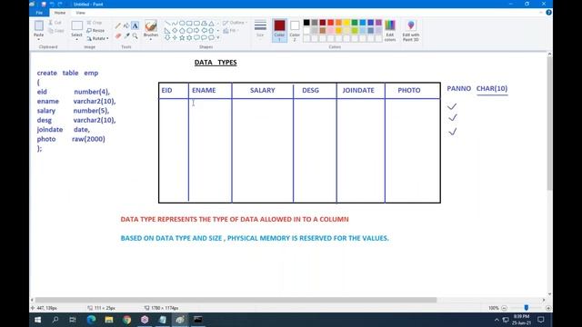The height and width of the screenshot is (327, 582).
Task: Pick the orange color swatch
Action: tap(339, 23)
